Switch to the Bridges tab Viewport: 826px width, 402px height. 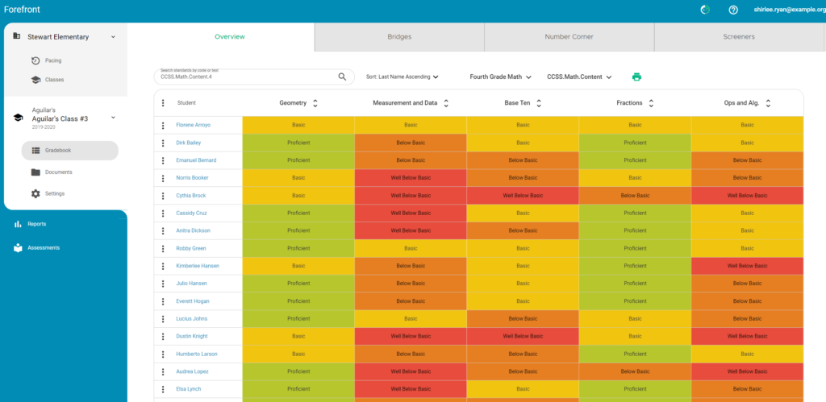398,37
